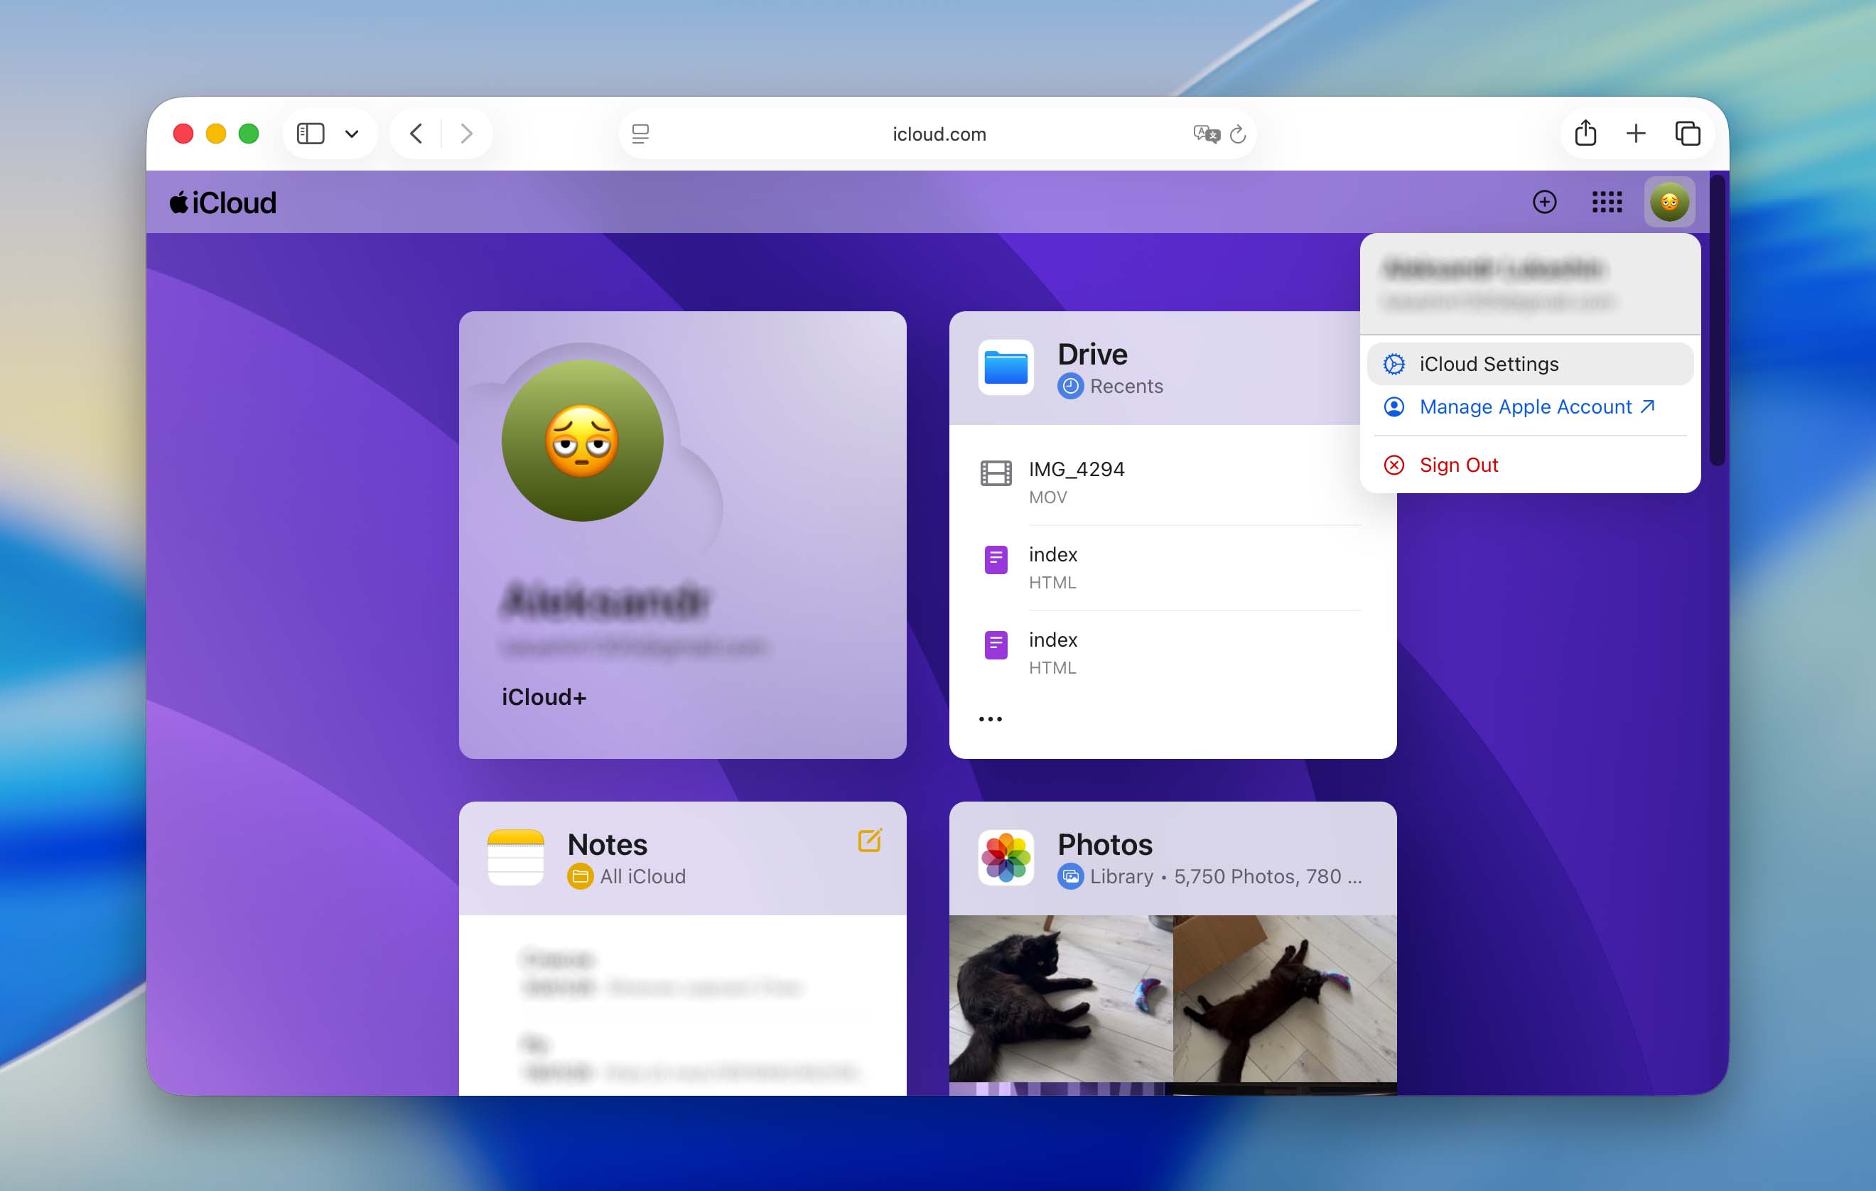Click the All iCloud folder icon in Notes

(x=580, y=876)
